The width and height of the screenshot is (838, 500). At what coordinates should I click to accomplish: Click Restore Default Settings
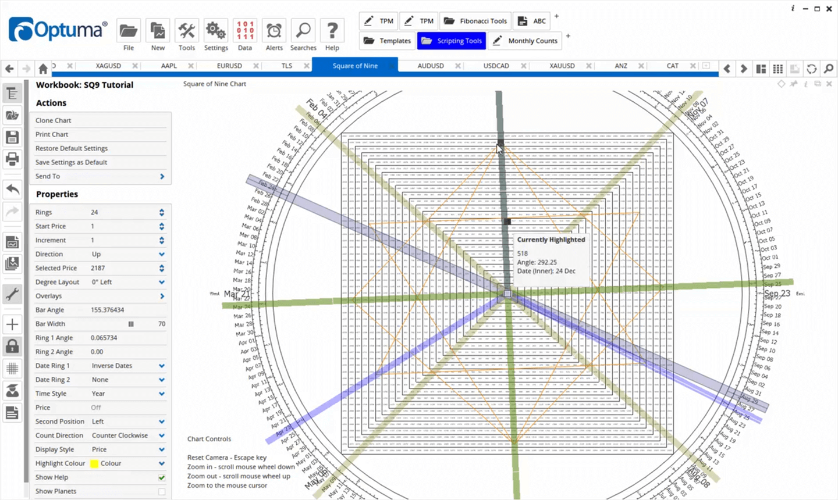coord(72,148)
